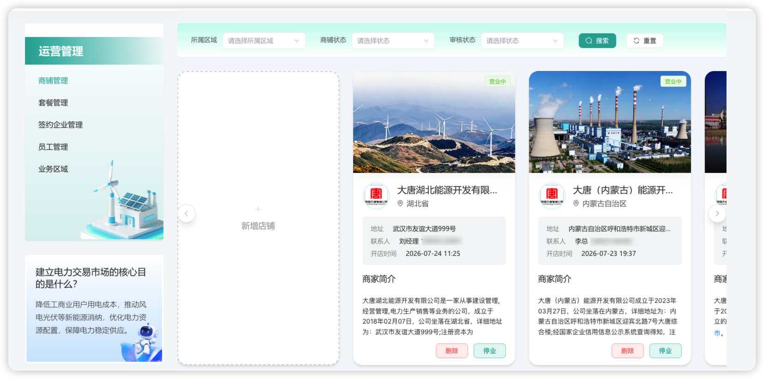Open the 商铺状态 dropdown
764x379 pixels.
click(393, 41)
